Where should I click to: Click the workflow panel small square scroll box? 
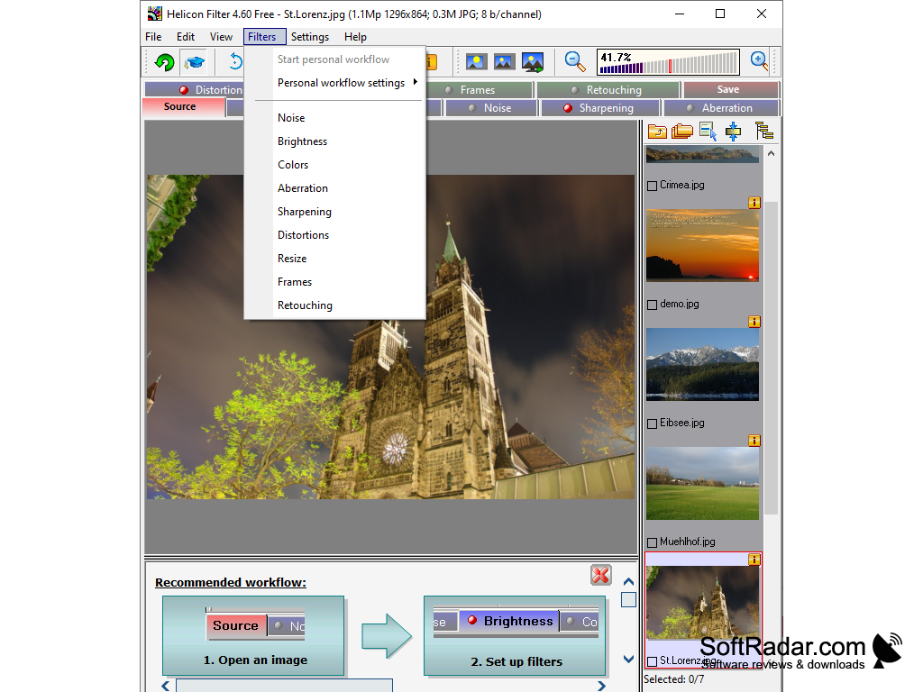pos(628,599)
